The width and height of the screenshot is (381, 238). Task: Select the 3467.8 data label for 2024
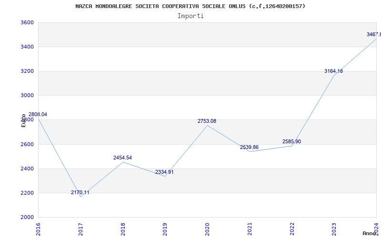[374, 34]
